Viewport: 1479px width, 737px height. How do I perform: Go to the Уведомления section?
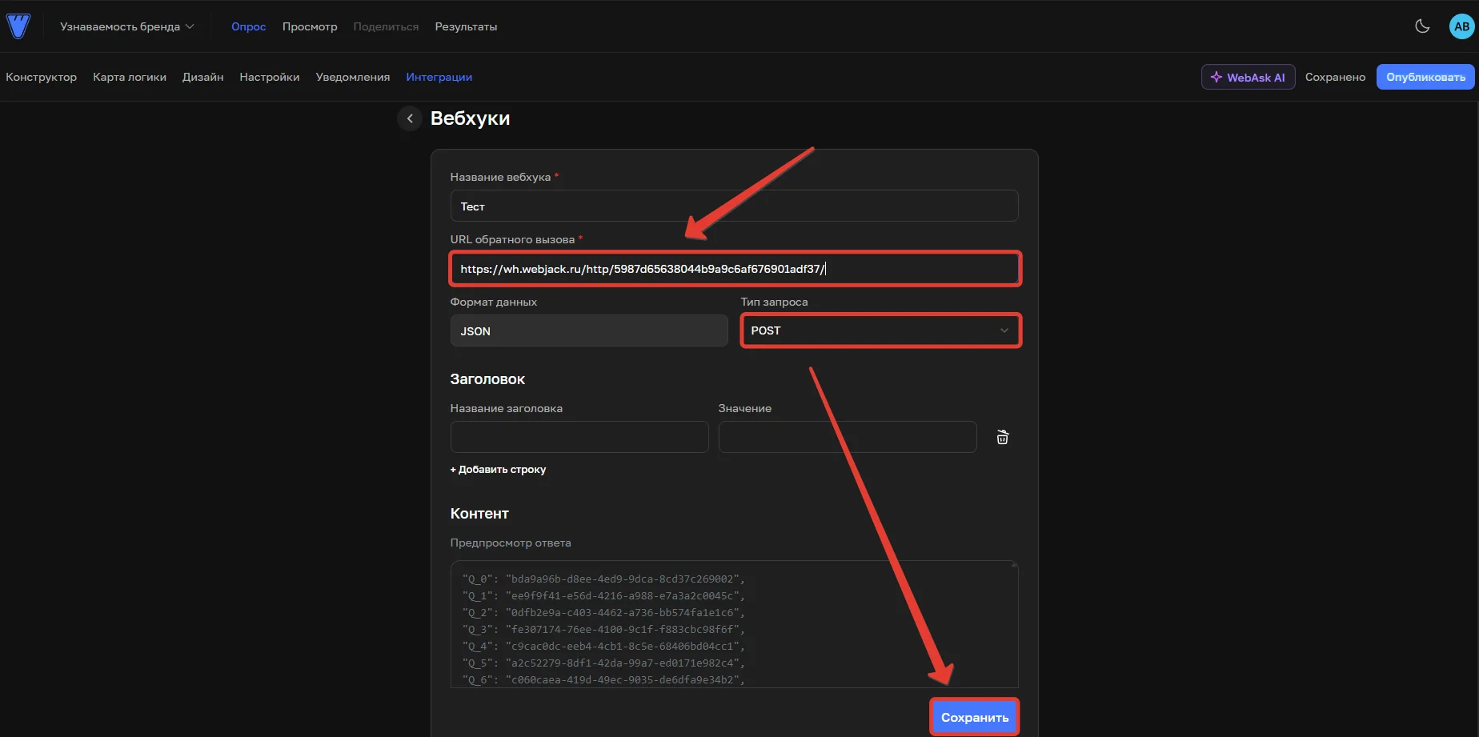(x=353, y=77)
